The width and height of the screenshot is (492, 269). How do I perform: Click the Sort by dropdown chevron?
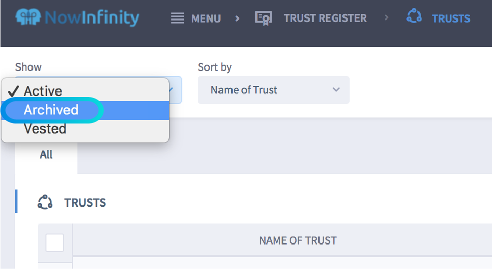pos(336,90)
